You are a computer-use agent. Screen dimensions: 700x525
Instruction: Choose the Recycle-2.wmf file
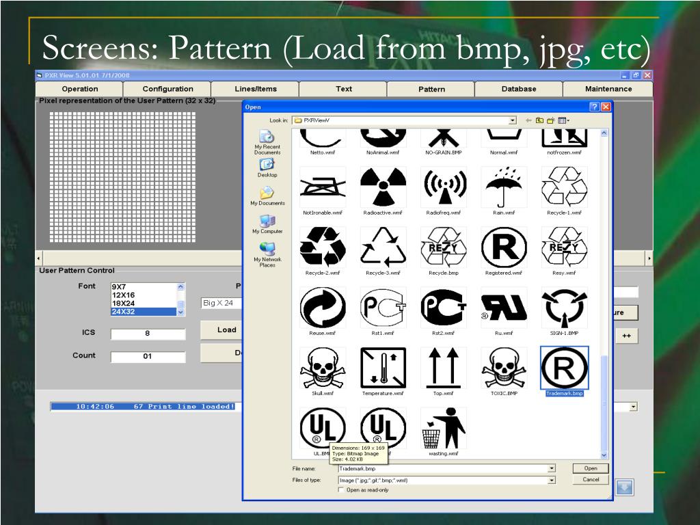(x=323, y=252)
